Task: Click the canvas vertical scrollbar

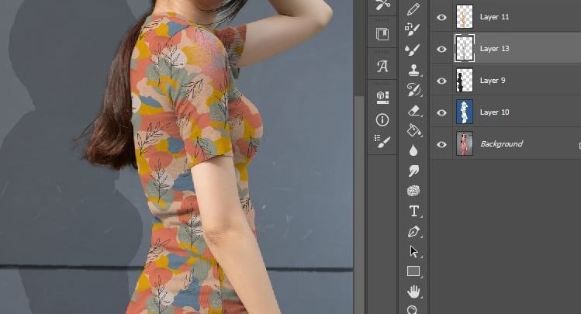Action: click(x=359, y=204)
